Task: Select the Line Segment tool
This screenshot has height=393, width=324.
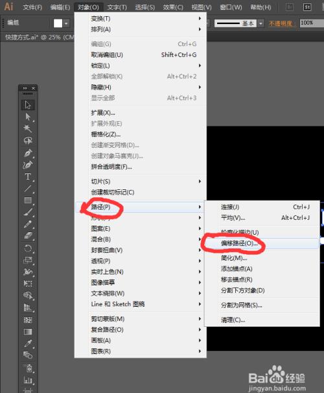Action: tap(28, 189)
